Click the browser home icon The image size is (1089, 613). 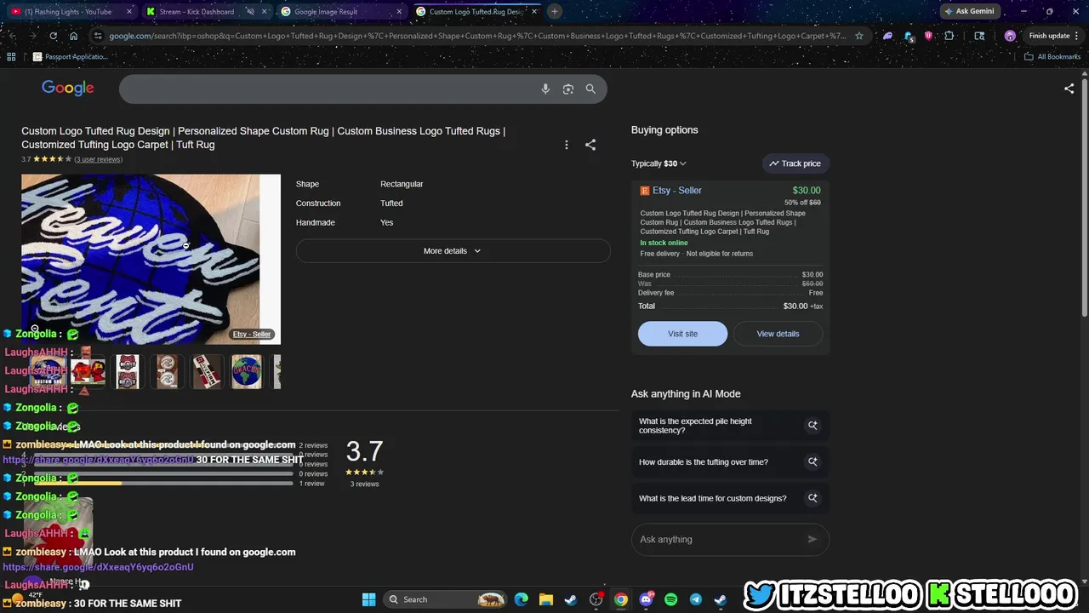coord(73,36)
